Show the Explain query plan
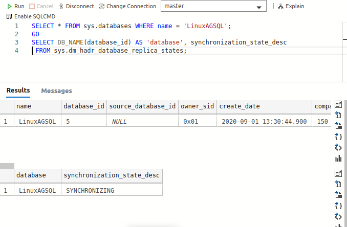The image size is (347, 227). point(291,6)
